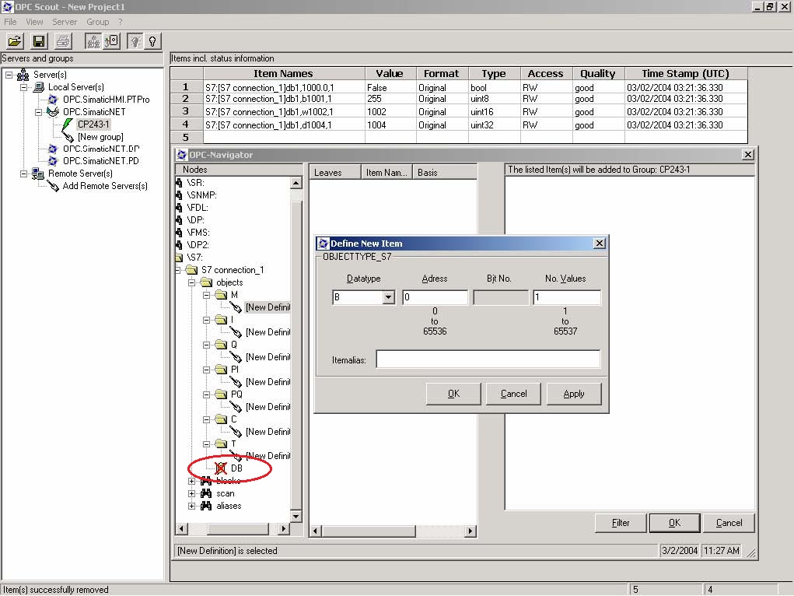Click the aliases binoculars node

click(205, 506)
